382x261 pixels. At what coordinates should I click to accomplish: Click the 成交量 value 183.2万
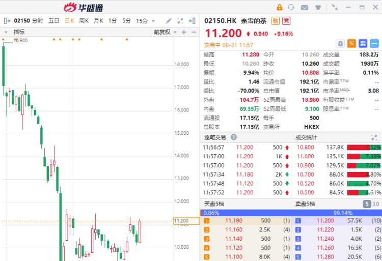tap(369, 54)
